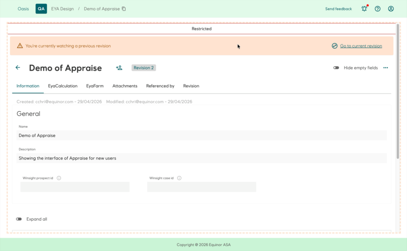Click the add person share icon

click(x=119, y=68)
